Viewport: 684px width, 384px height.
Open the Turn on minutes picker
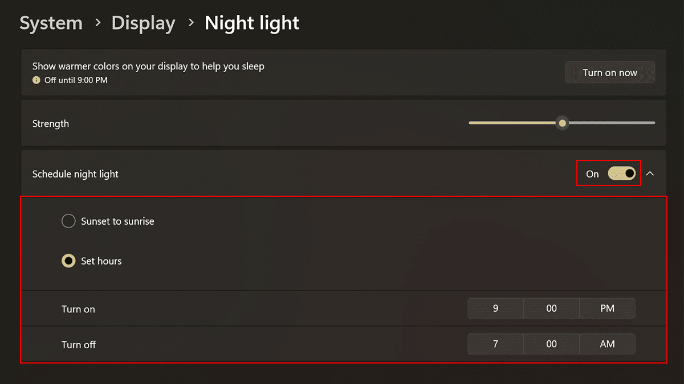coord(551,308)
